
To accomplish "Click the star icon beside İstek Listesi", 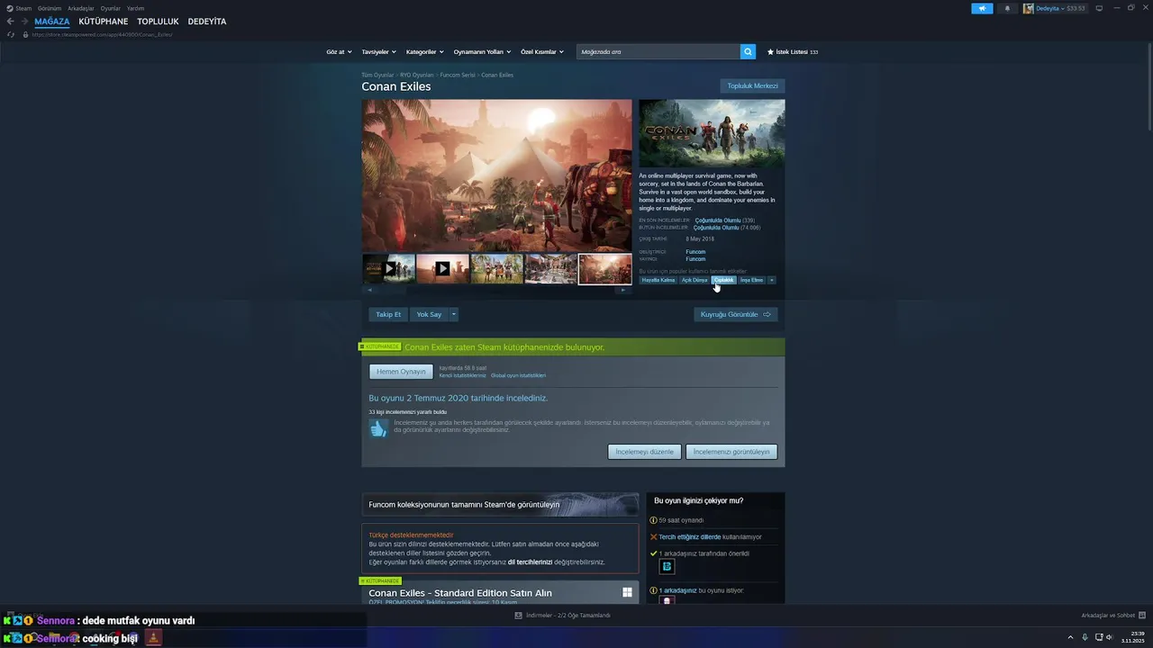I will [770, 51].
